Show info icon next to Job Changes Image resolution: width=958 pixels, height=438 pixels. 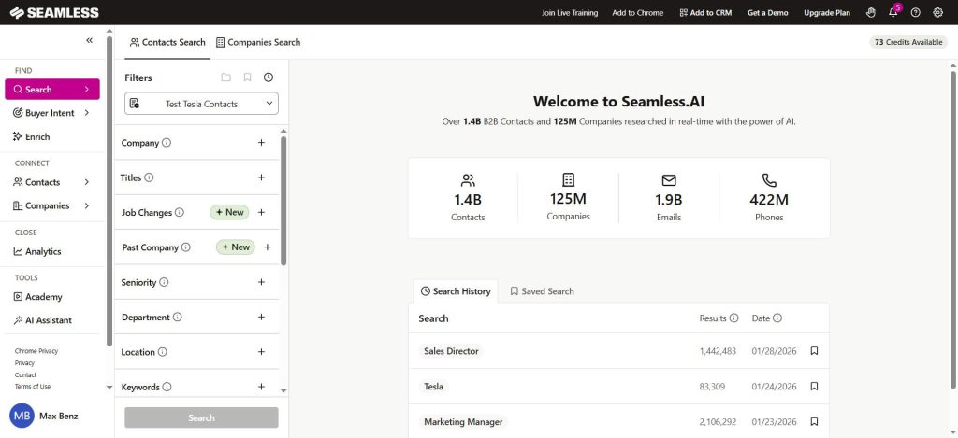click(x=180, y=212)
